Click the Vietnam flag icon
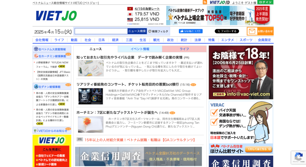 point(130,9)
